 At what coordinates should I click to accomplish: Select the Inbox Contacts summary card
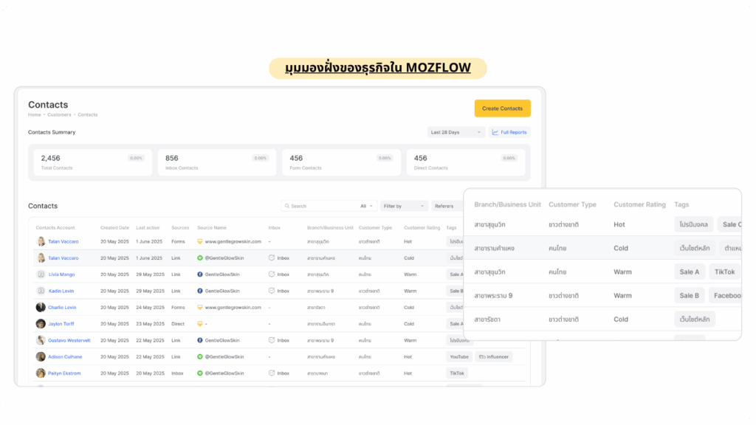(217, 162)
